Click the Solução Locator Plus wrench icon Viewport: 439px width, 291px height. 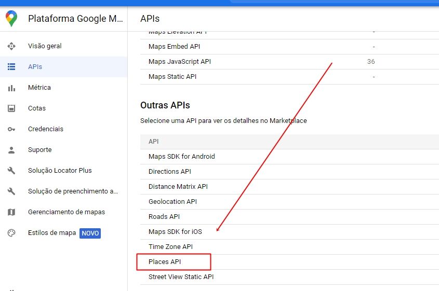point(11,171)
